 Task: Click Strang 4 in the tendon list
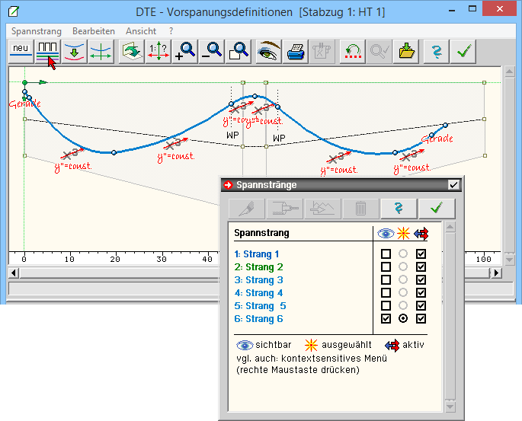pyautogui.click(x=259, y=293)
